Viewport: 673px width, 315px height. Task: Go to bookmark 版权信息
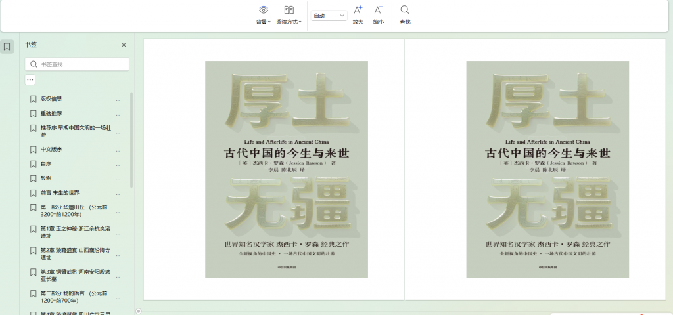[51, 99]
